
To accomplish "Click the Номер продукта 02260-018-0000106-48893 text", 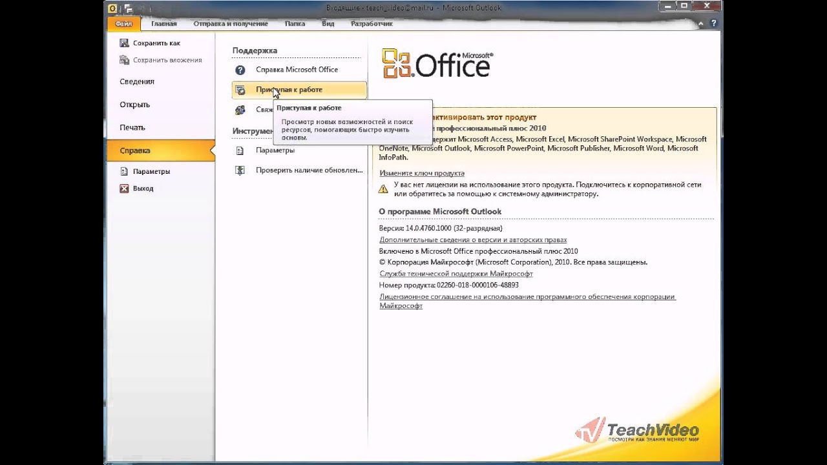I will click(x=449, y=285).
